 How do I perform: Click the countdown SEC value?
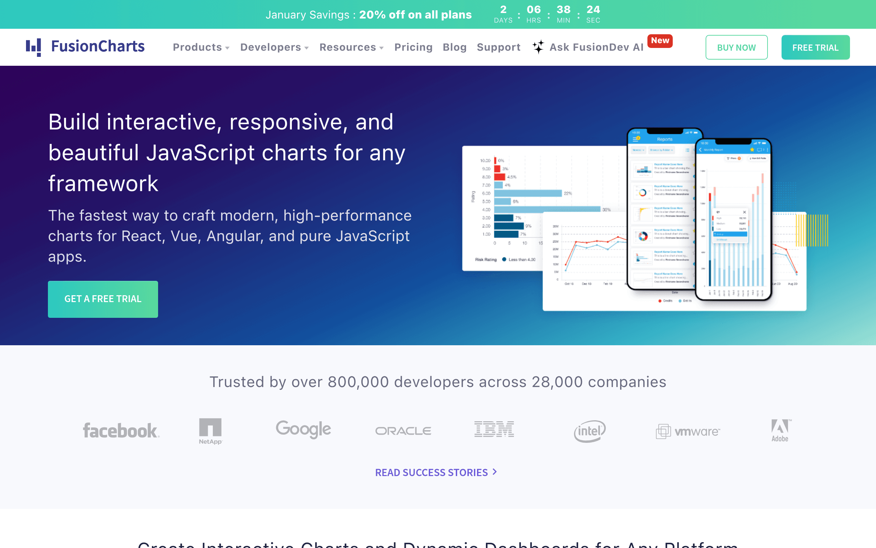pyautogui.click(x=593, y=10)
